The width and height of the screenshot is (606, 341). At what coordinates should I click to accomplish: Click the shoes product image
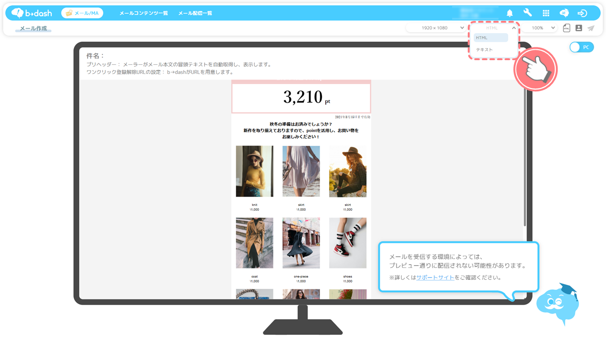348,243
